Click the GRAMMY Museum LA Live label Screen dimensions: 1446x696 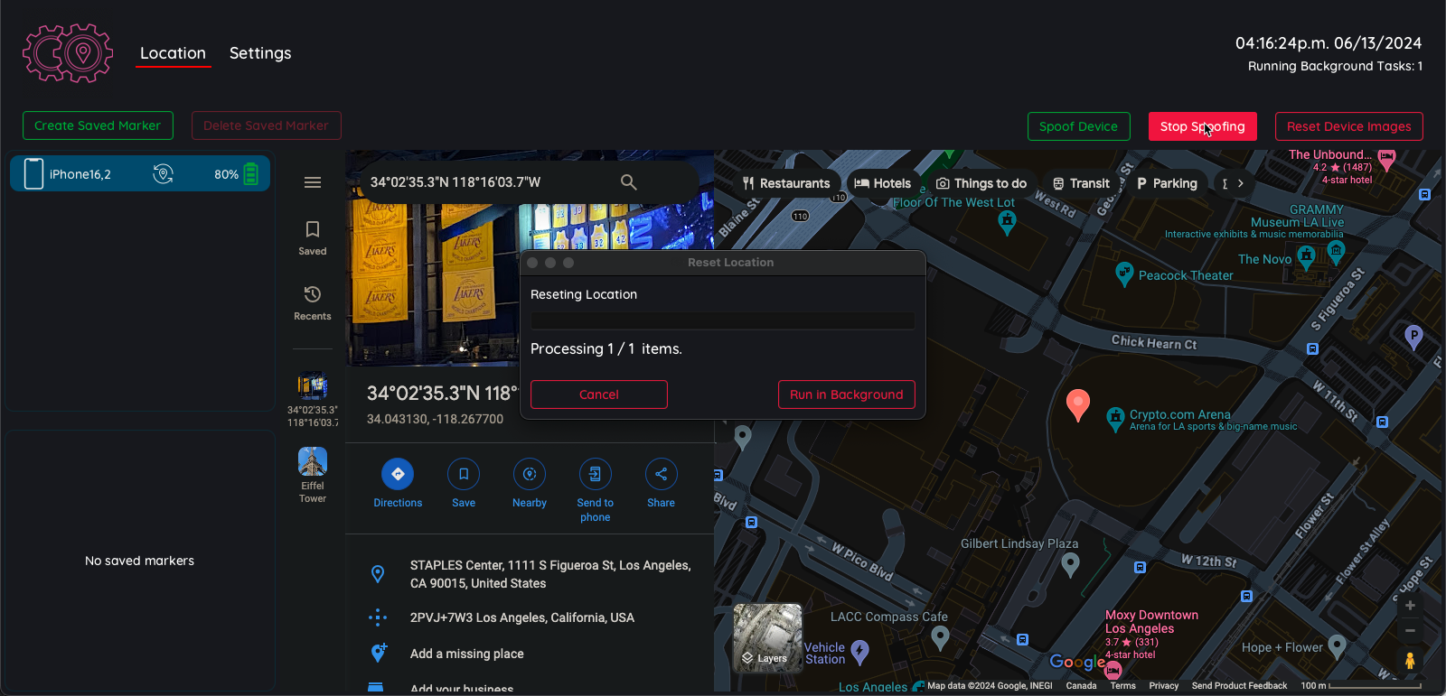click(1298, 216)
